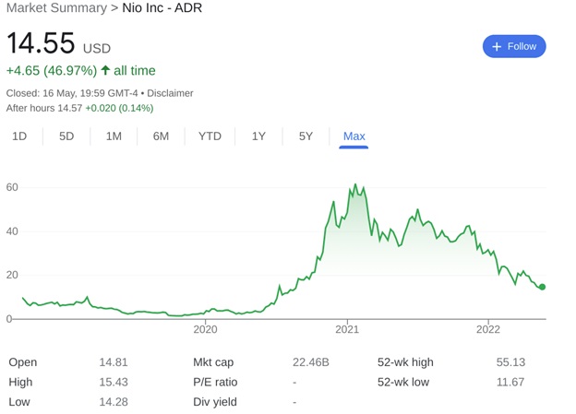576x414 pixels.
Task: Select the Max range tab
Action: click(354, 136)
